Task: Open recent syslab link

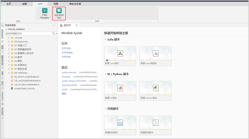Action: [65, 89]
